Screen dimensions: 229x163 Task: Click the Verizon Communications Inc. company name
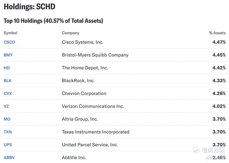point(93,107)
